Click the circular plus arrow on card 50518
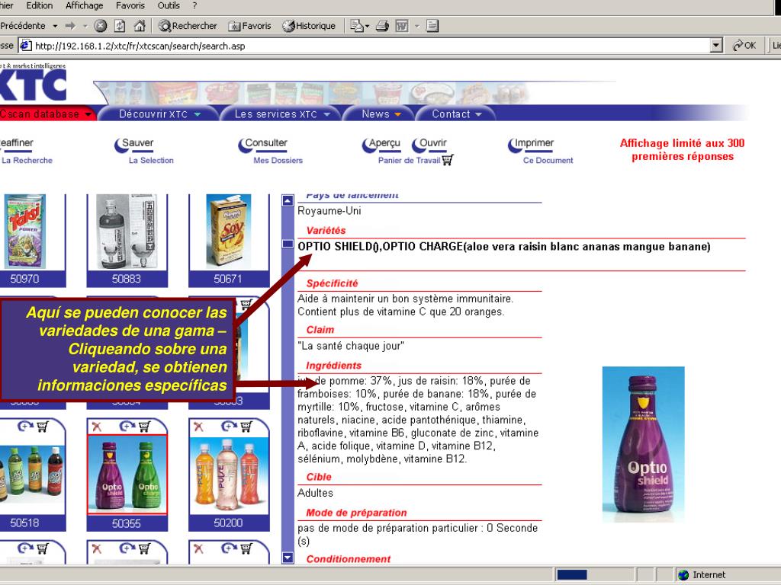This screenshot has width=781, height=585. (25, 427)
